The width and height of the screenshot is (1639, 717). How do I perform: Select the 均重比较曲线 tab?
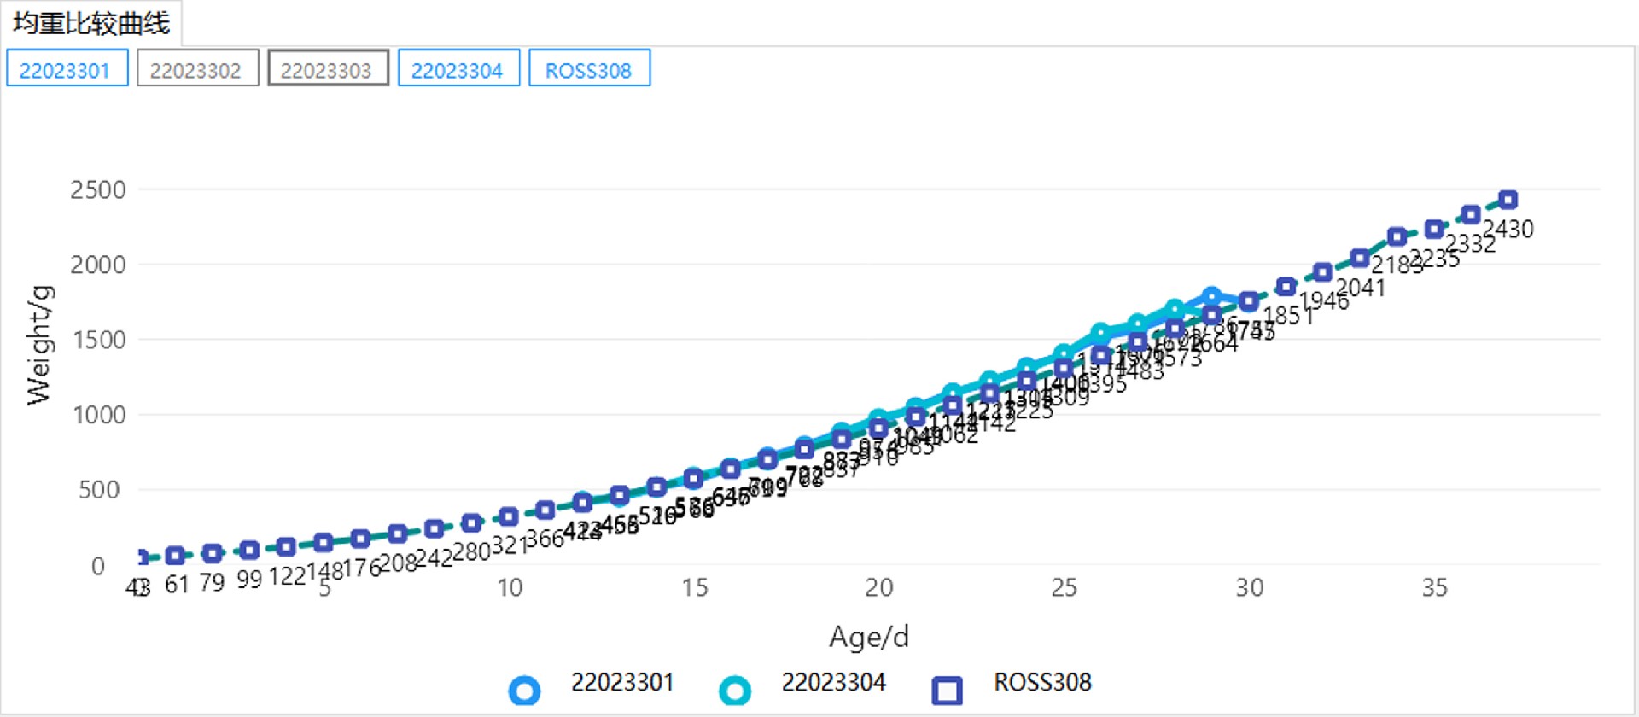[91, 23]
